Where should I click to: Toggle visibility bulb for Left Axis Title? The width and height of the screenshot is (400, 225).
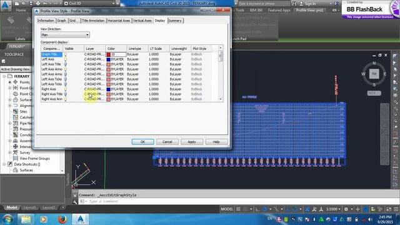(x=65, y=64)
